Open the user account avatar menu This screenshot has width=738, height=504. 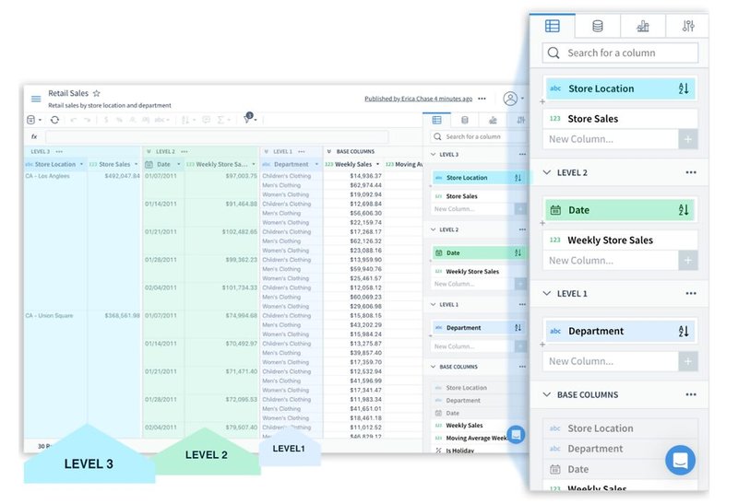(510, 99)
